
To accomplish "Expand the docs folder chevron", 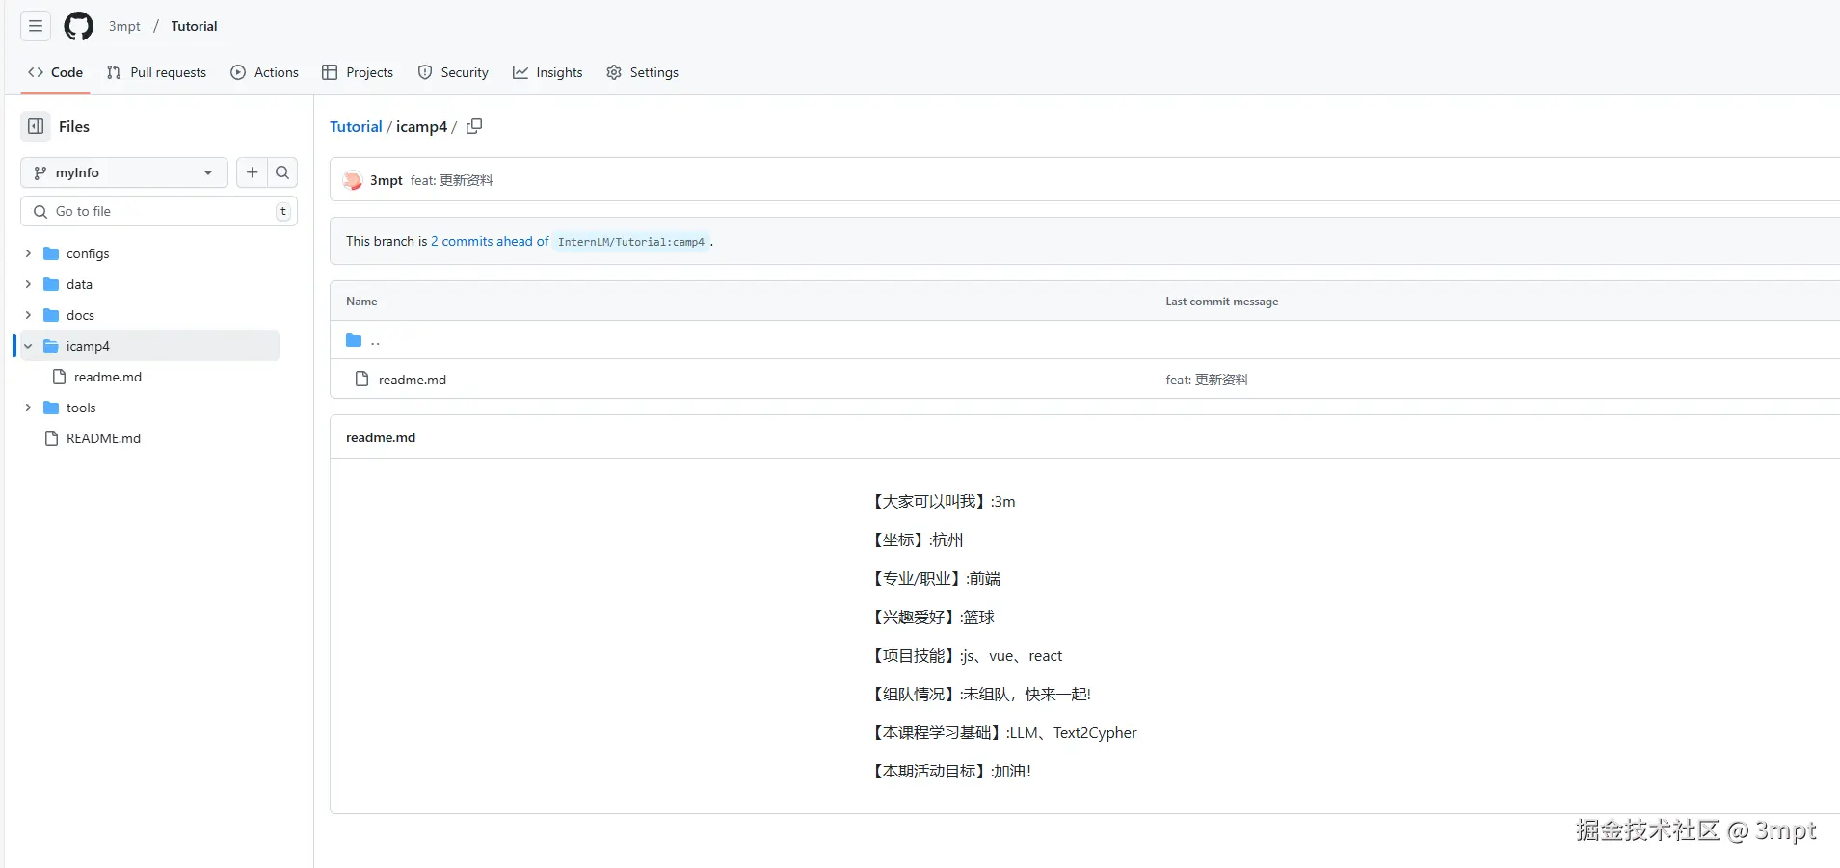I will coord(28,315).
